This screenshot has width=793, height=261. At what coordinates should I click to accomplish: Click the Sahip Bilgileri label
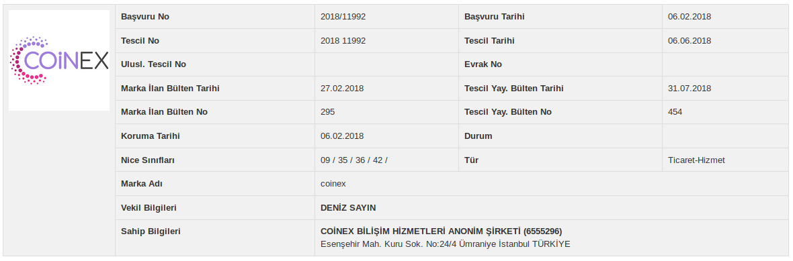(151, 231)
